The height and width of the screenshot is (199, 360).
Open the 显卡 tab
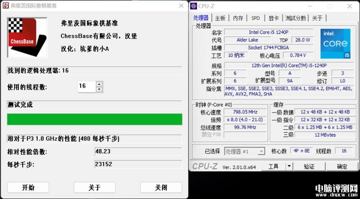[274, 18]
